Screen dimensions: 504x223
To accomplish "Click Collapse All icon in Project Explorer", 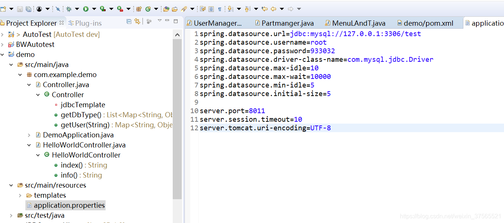I will [x=129, y=21].
